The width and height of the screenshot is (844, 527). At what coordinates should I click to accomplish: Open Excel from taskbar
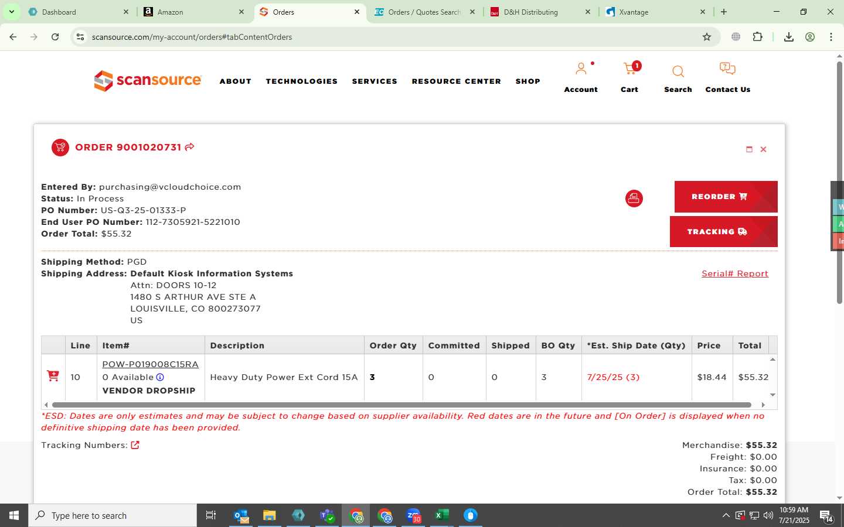coord(442,515)
